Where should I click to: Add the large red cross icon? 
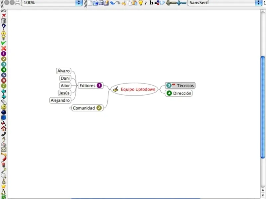(x=4, y=48)
